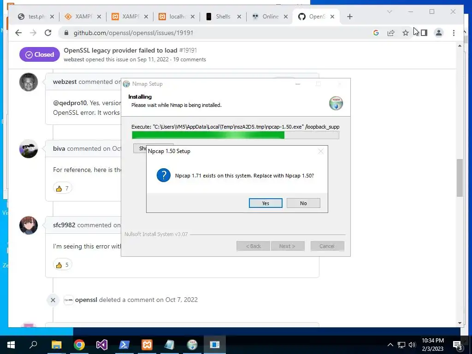Screen dimensions: 472x354
Task: Open the Nmap installer taskbar icon
Action: click(192, 345)
